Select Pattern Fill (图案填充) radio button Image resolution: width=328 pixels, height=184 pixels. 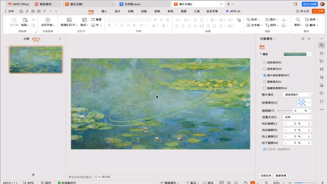click(x=265, y=82)
